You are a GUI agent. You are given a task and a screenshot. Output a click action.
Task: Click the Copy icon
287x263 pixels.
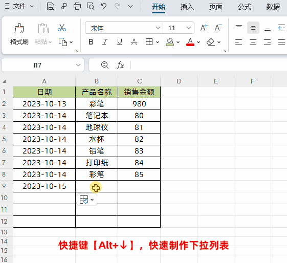(x=62, y=42)
